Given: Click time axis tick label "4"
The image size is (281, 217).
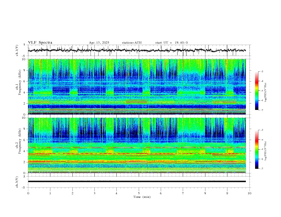Looking at the screenshot, I should coord(116,193).
